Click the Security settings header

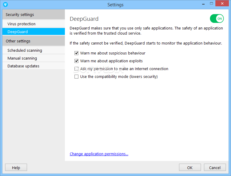(x=34, y=14)
